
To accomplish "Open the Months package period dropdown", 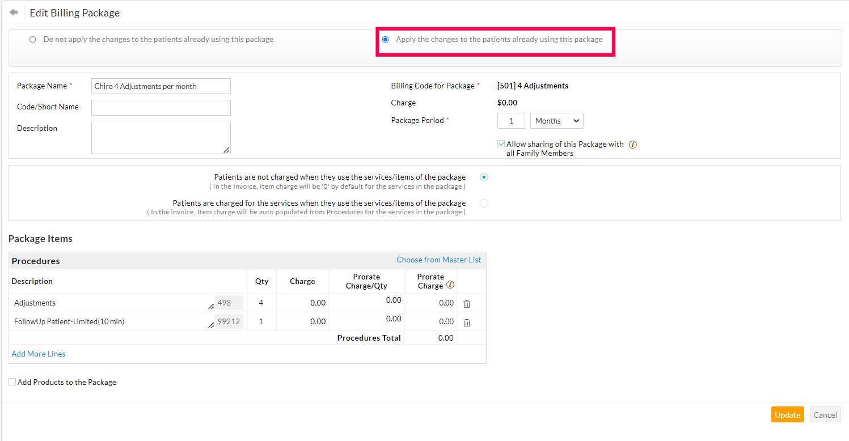I will click(556, 120).
